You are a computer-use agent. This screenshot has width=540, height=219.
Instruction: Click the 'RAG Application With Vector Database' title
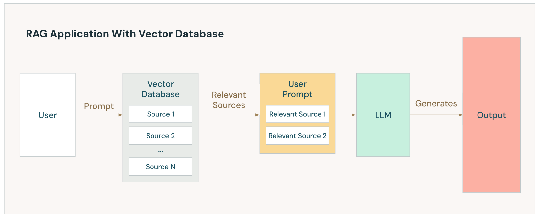pos(125,34)
